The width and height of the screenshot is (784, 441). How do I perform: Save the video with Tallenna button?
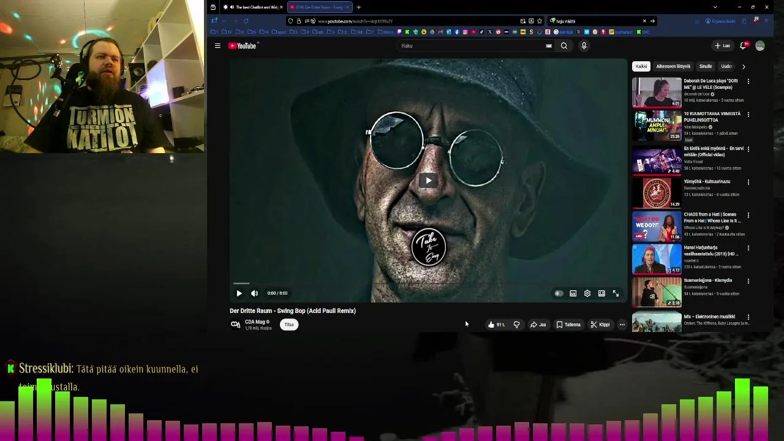coord(568,325)
